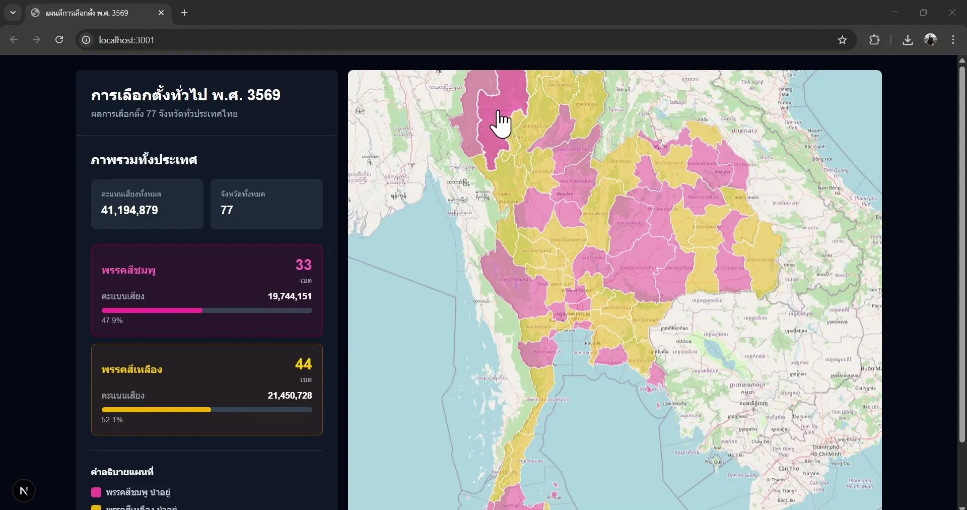
Task: Click the pink legend color swatch
Action: click(96, 492)
